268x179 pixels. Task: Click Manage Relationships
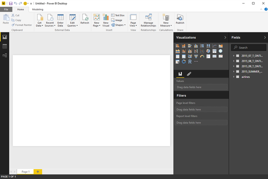click(x=148, y=20)
